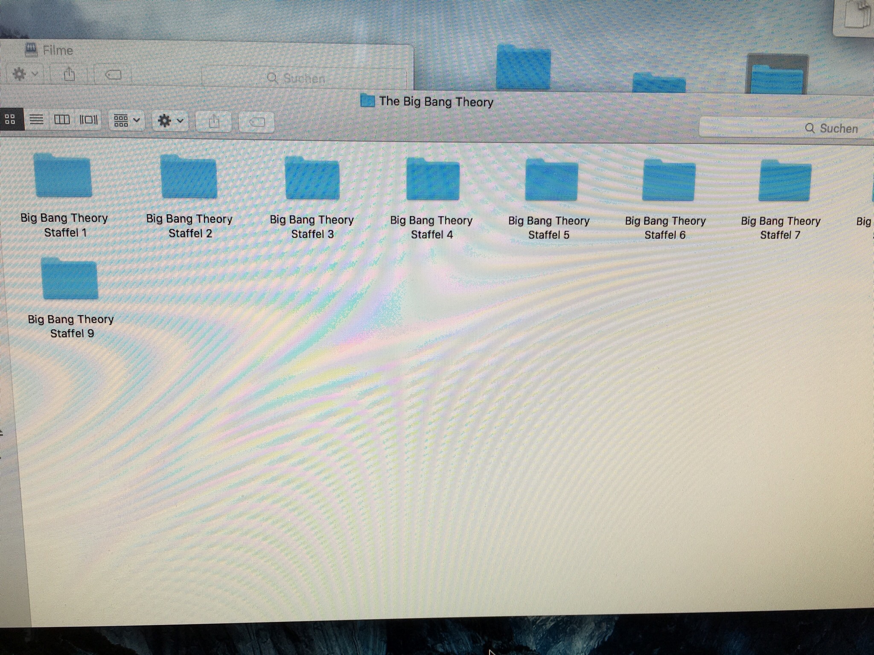874x655 pixels.
Task: Click the label text 'Big Bang Theory Staffel 7'
Action: tap(781, 228)
